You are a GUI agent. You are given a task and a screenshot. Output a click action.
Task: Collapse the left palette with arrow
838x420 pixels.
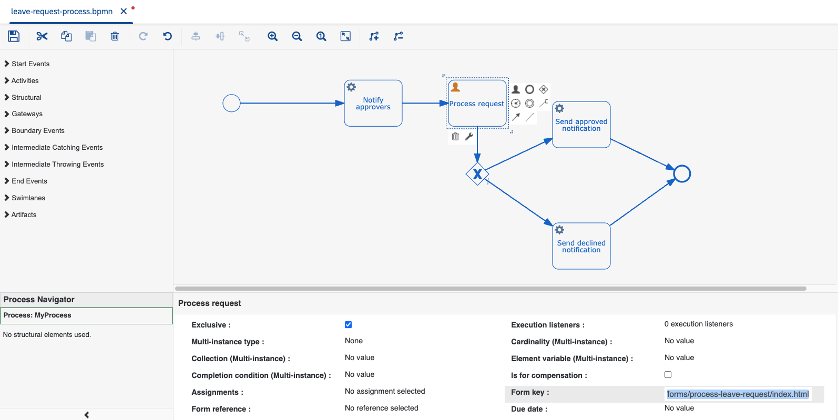pyautogui.click(x=87, y=415)
